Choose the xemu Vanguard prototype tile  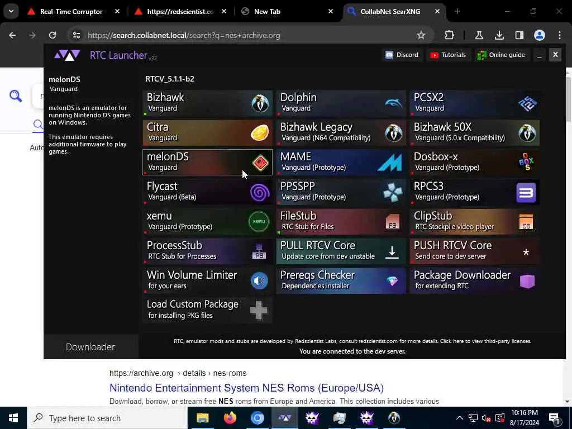207,221
